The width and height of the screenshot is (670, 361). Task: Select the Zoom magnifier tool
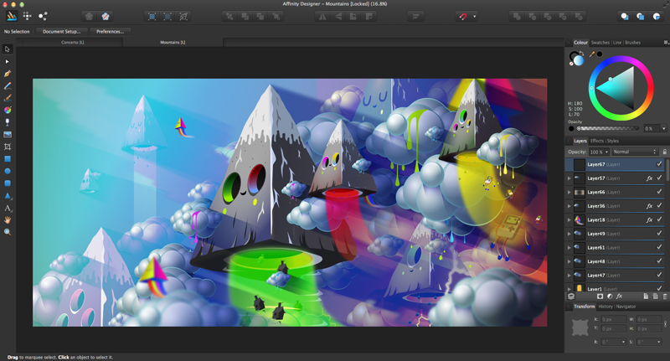8,232
